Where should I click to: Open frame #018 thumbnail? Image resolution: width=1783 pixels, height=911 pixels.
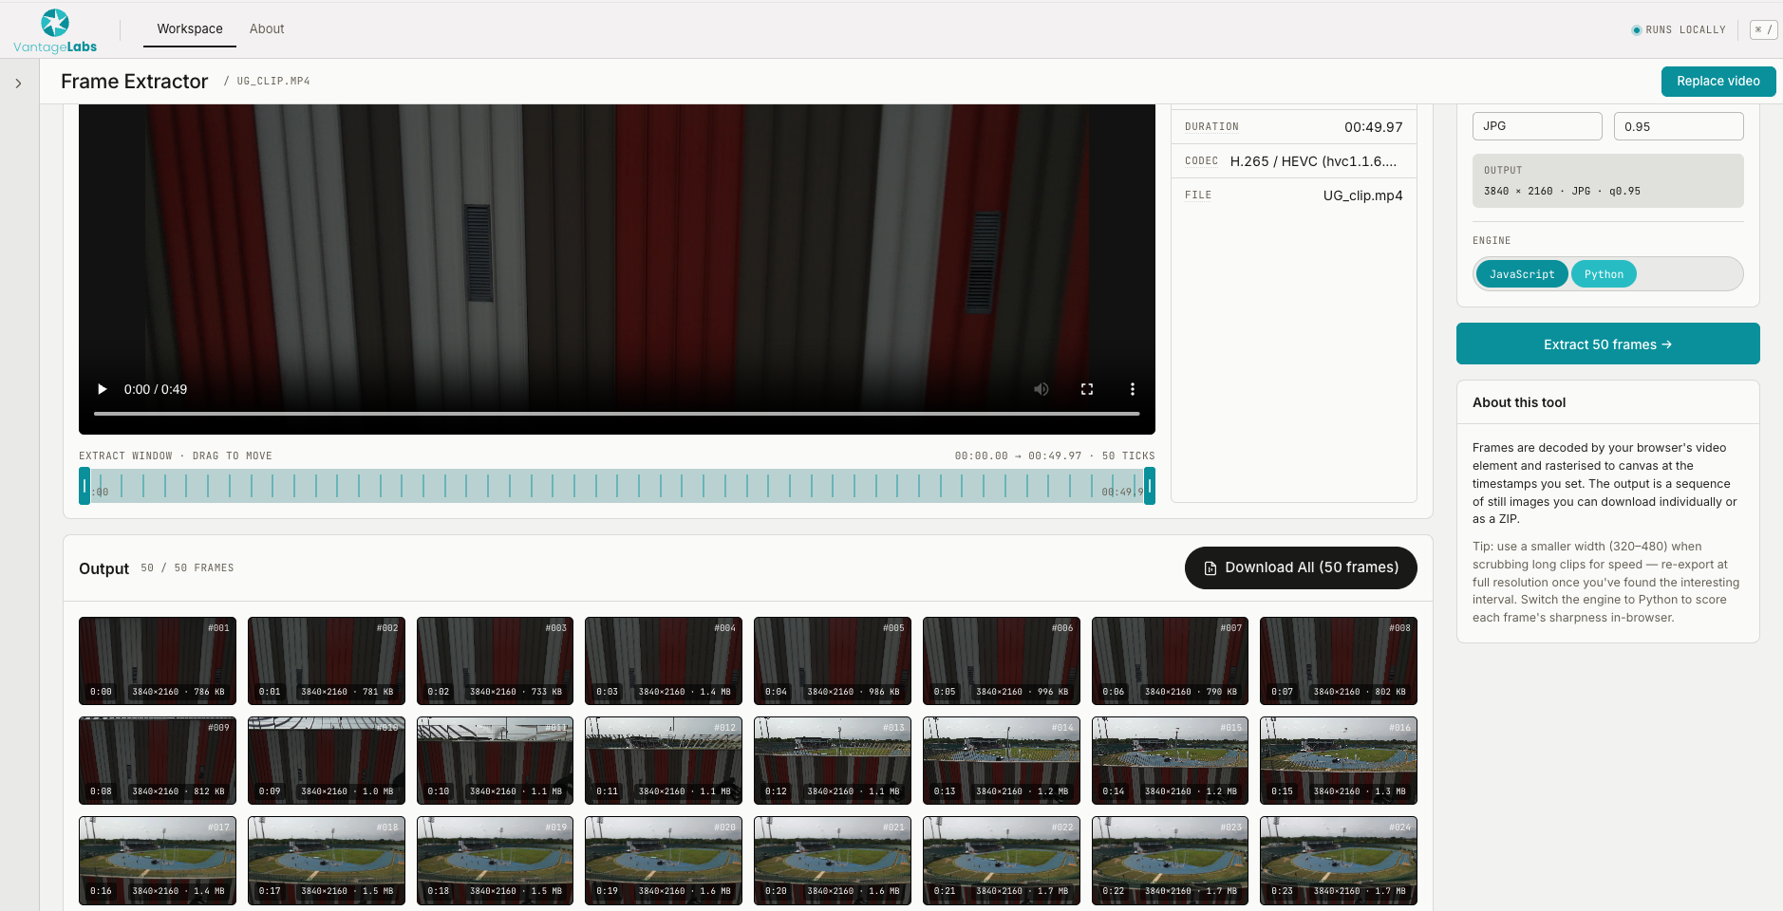click(327, 860)
